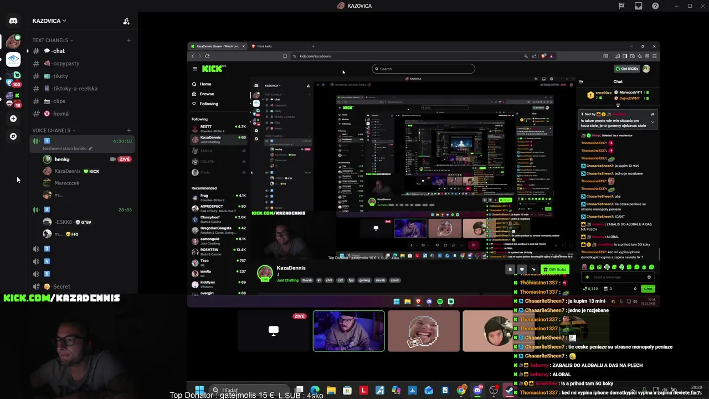Screen dimensions: 709x399
Task: Reload the streamed browser page
Action: (x=207, y=56)
